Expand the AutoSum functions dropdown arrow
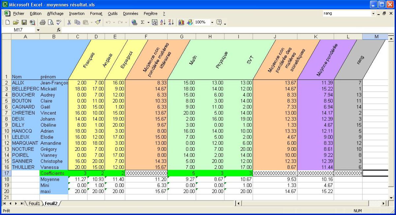This screenshot has width=396, height=215. point(148,22)
